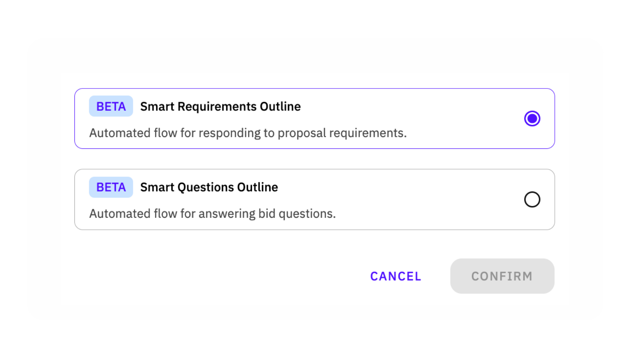Click "Smart" in the Smart Questions Outline title
This screenshot has height=356, width=634.
tap(157, 187)
